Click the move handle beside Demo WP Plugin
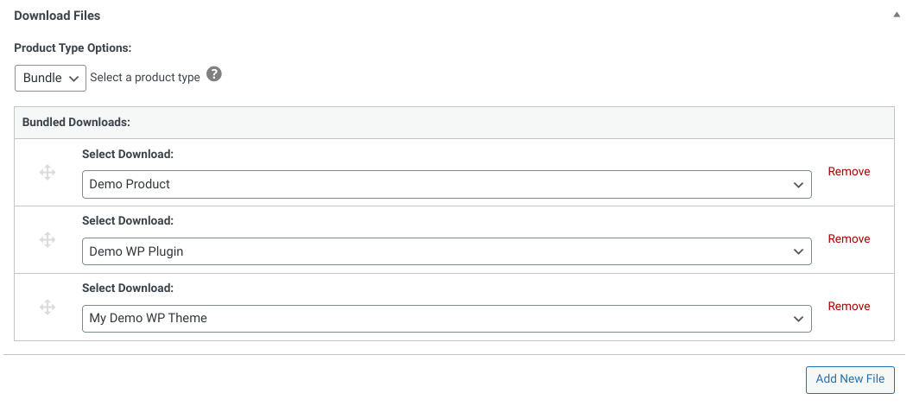The width and height of the screenshot is (913, 406). click(x=48, y=239)
